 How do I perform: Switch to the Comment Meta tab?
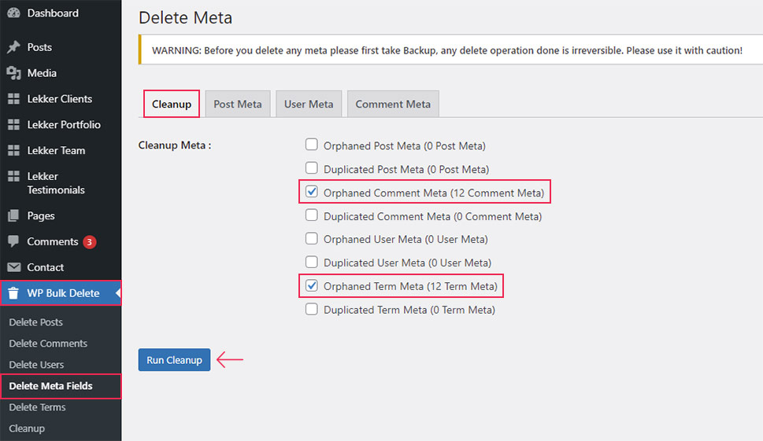[x=393, y=104]
